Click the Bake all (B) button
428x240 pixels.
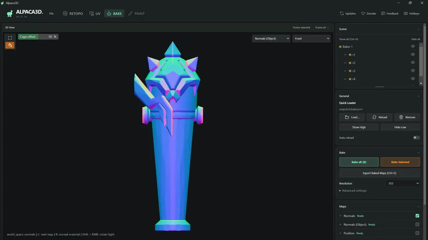point(359,162)
